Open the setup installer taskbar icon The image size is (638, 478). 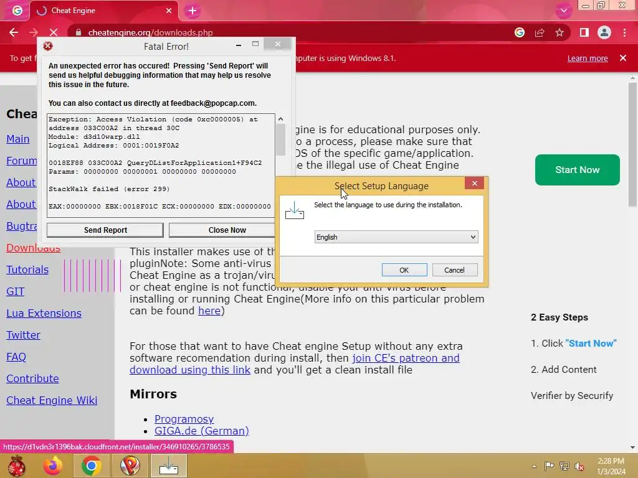click(168, 466)
